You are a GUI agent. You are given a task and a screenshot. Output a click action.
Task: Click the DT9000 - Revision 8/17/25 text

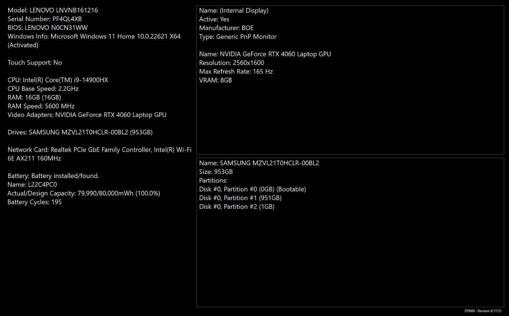point(483,311)
